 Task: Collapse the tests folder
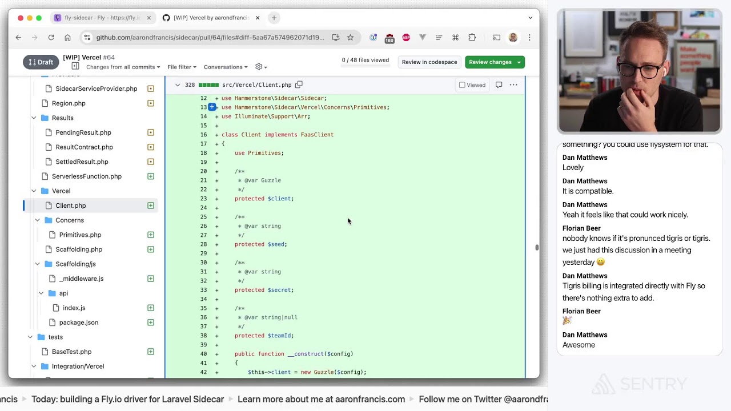(x=30, y=337)
